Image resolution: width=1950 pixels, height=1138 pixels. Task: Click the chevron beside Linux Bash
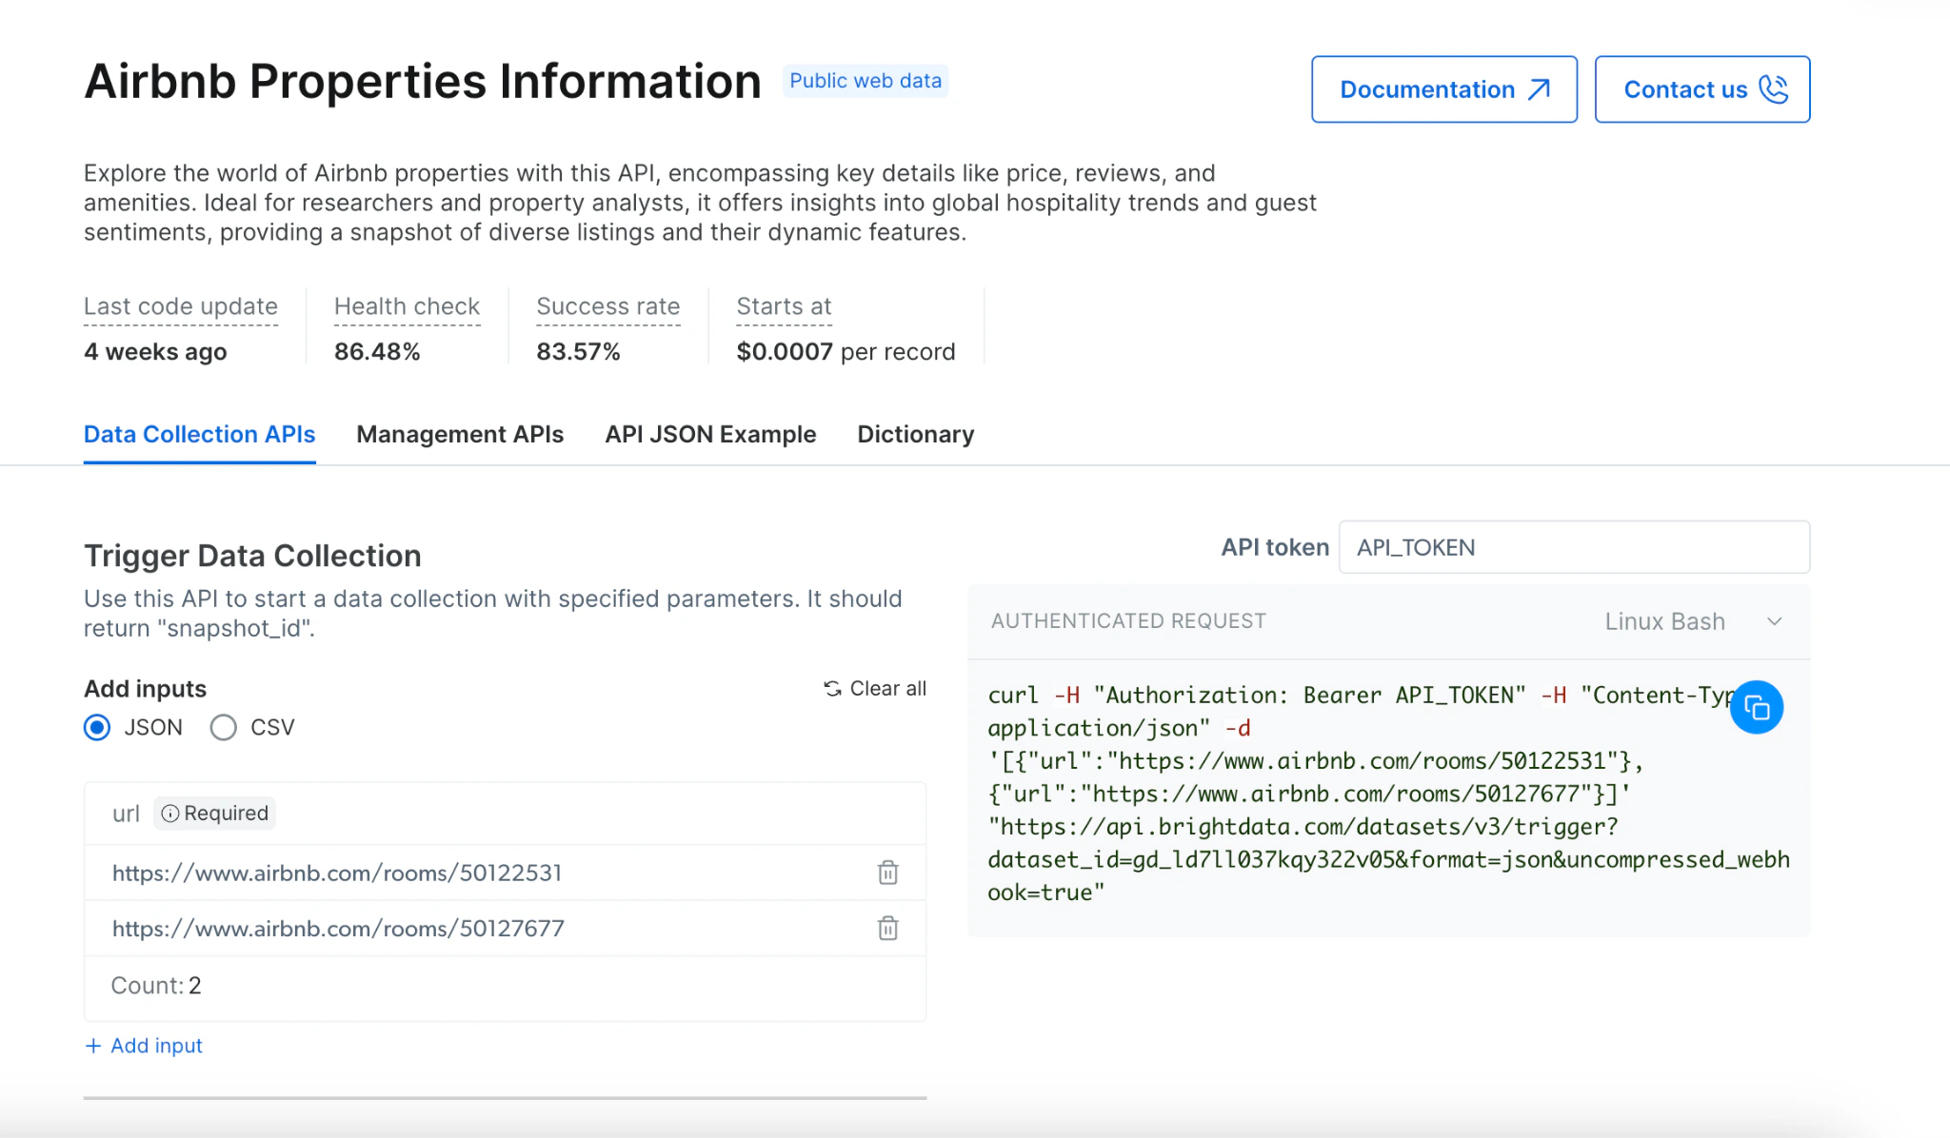[1775, 621]
